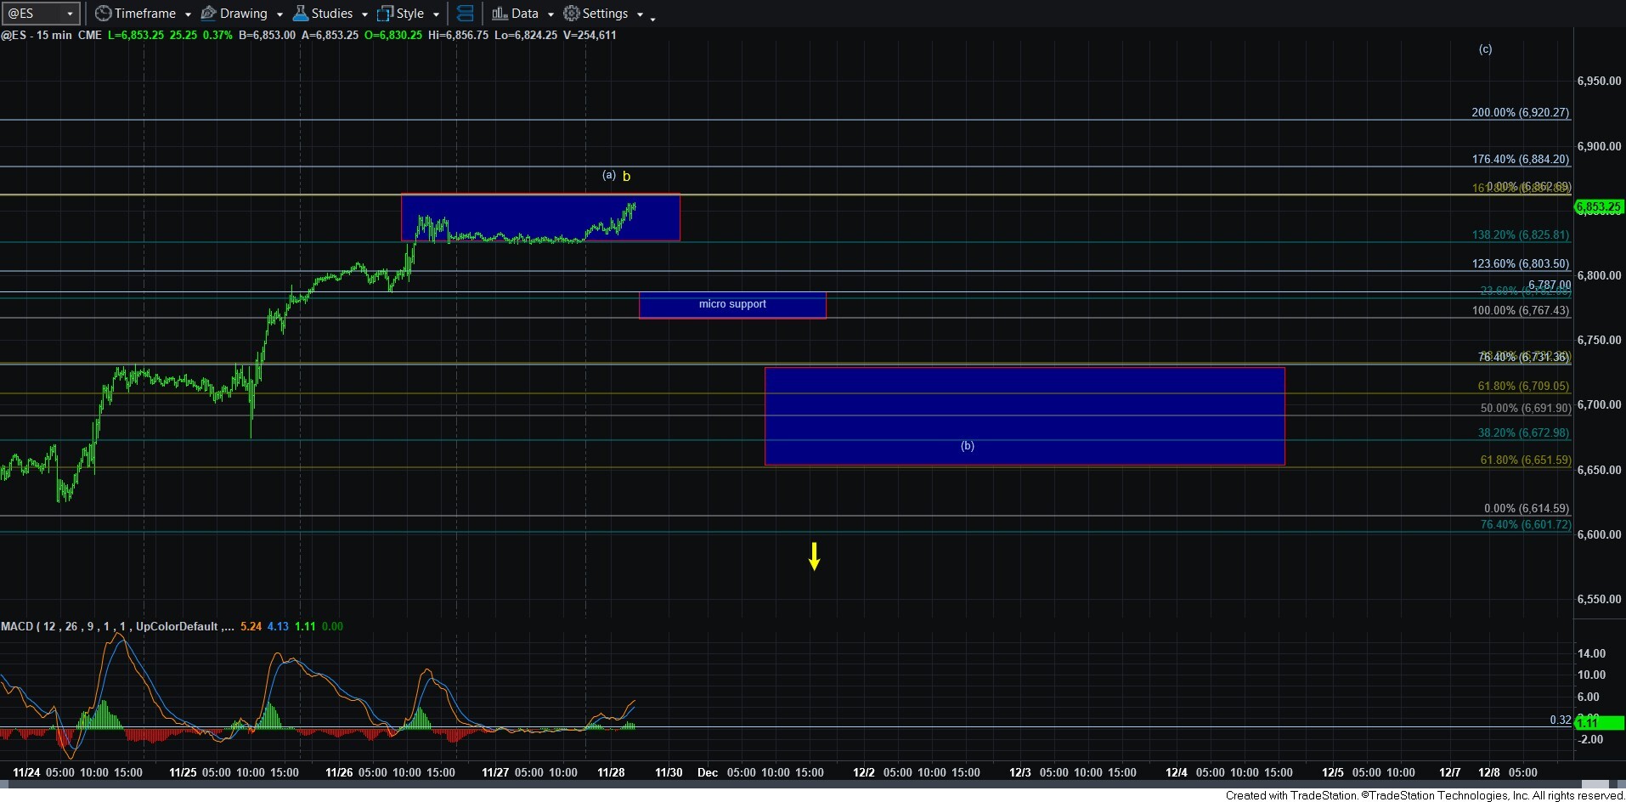Click the Data bar-chart icon
1626x802 pixels.
(500, 14)
